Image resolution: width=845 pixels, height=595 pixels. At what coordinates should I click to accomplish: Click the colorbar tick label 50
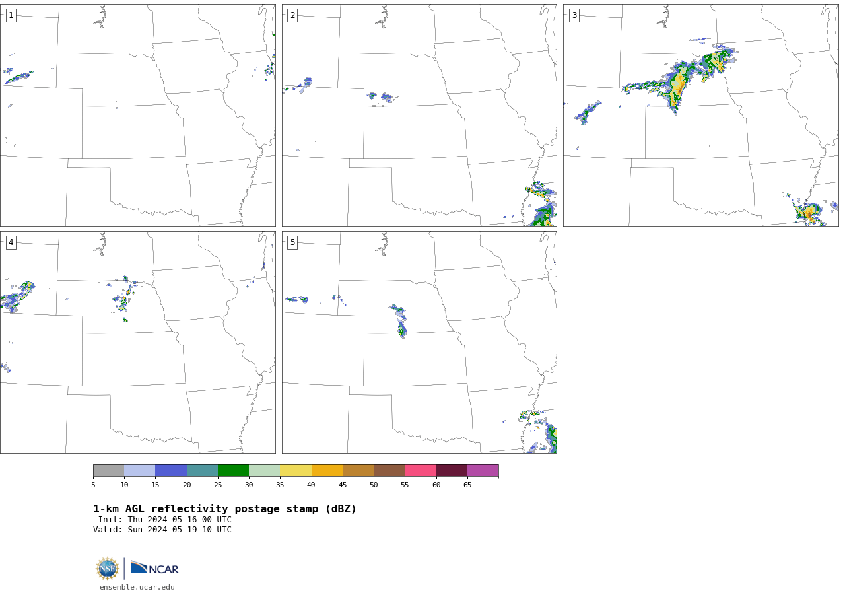tap(374, 485)
